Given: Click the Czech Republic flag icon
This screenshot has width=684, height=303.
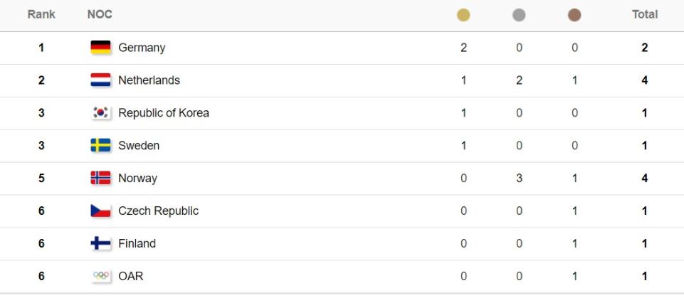Looking at the screenshot, I should click(100, 211).
